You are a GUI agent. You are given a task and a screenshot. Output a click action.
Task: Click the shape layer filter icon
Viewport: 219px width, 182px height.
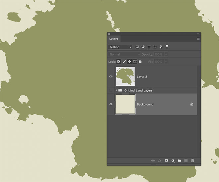pyautogui.click(x=155, y=47)
